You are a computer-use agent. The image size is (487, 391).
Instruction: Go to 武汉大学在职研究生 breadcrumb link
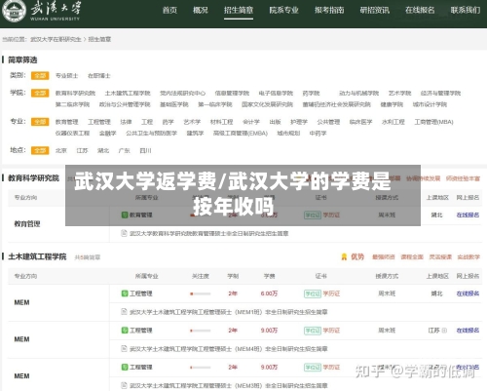pos(56,39)
